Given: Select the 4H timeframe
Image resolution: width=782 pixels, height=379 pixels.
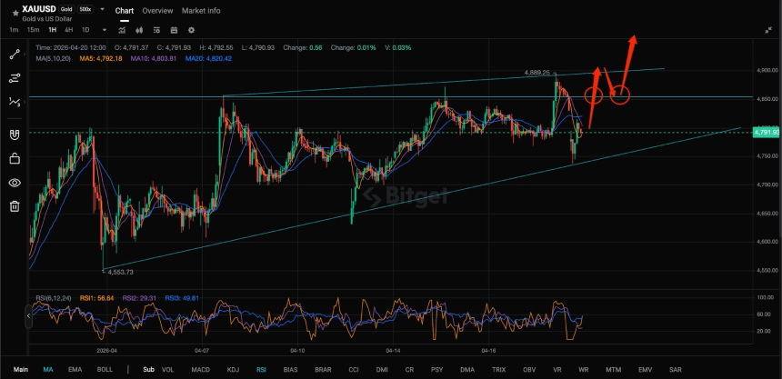Looking at the screenshot, I should point(69,30).
